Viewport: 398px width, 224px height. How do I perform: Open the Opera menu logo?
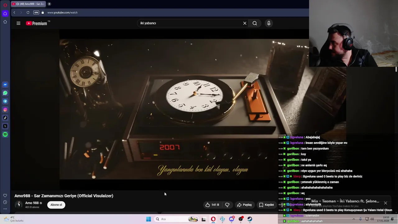[x=5, y=5]
